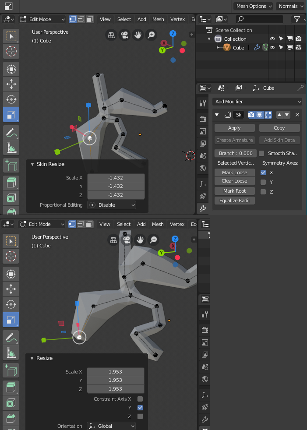Open the Object properties tab
The width and height of the screenshot is (307, 430).
tap(203, 184)
